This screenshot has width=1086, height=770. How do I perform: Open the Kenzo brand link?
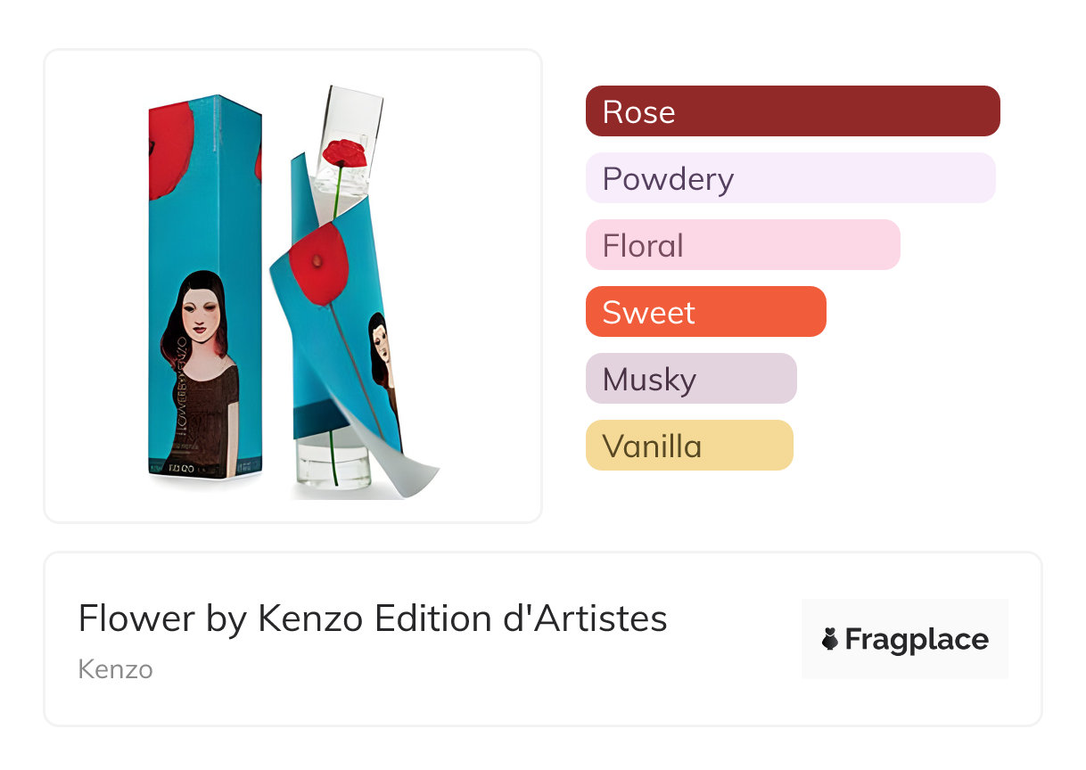(x=115, y=669)
